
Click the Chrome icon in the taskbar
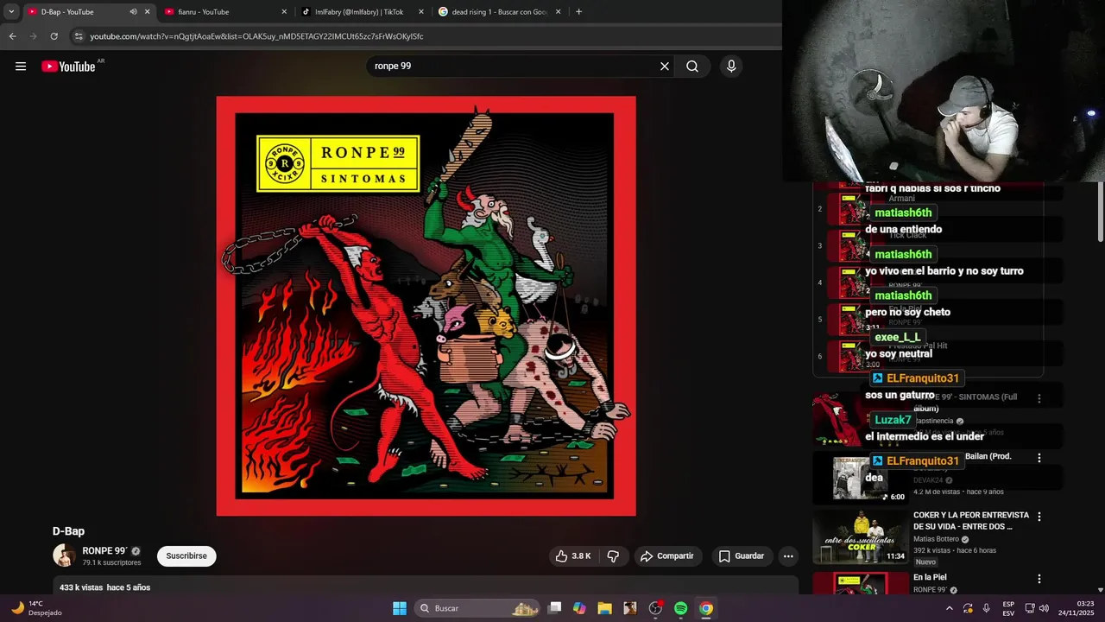click(x=705, y=608)
